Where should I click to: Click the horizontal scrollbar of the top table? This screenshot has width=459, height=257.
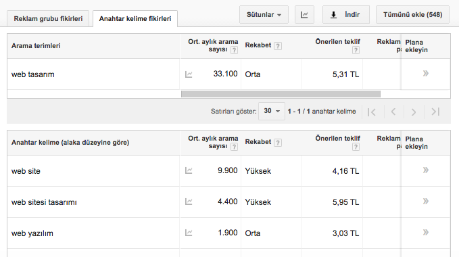click(x=281, y=94)
